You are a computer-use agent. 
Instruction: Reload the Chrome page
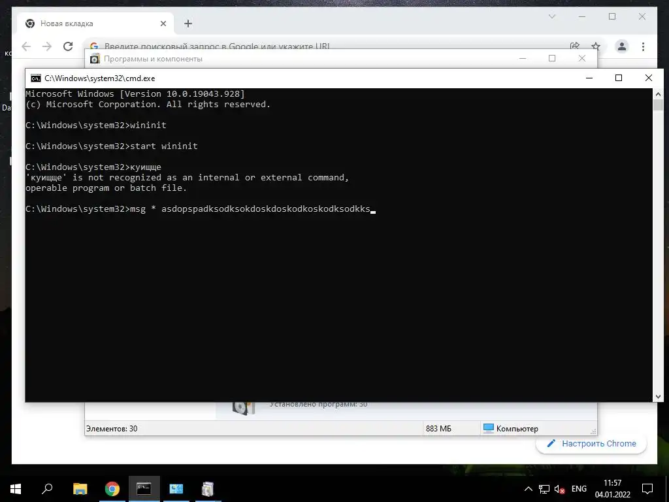coord(68,46)
